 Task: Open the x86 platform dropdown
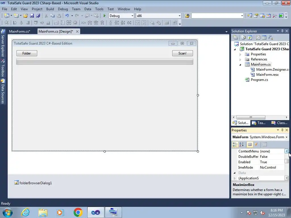(x=180, y=16)
